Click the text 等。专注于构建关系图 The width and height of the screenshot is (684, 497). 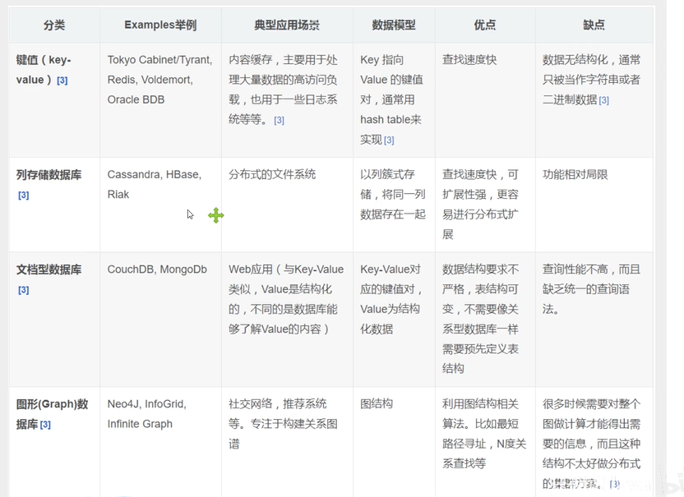[283, 424]
